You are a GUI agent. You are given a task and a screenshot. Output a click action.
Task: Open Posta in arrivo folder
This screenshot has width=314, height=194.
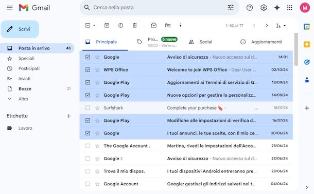tap(37, 48)
